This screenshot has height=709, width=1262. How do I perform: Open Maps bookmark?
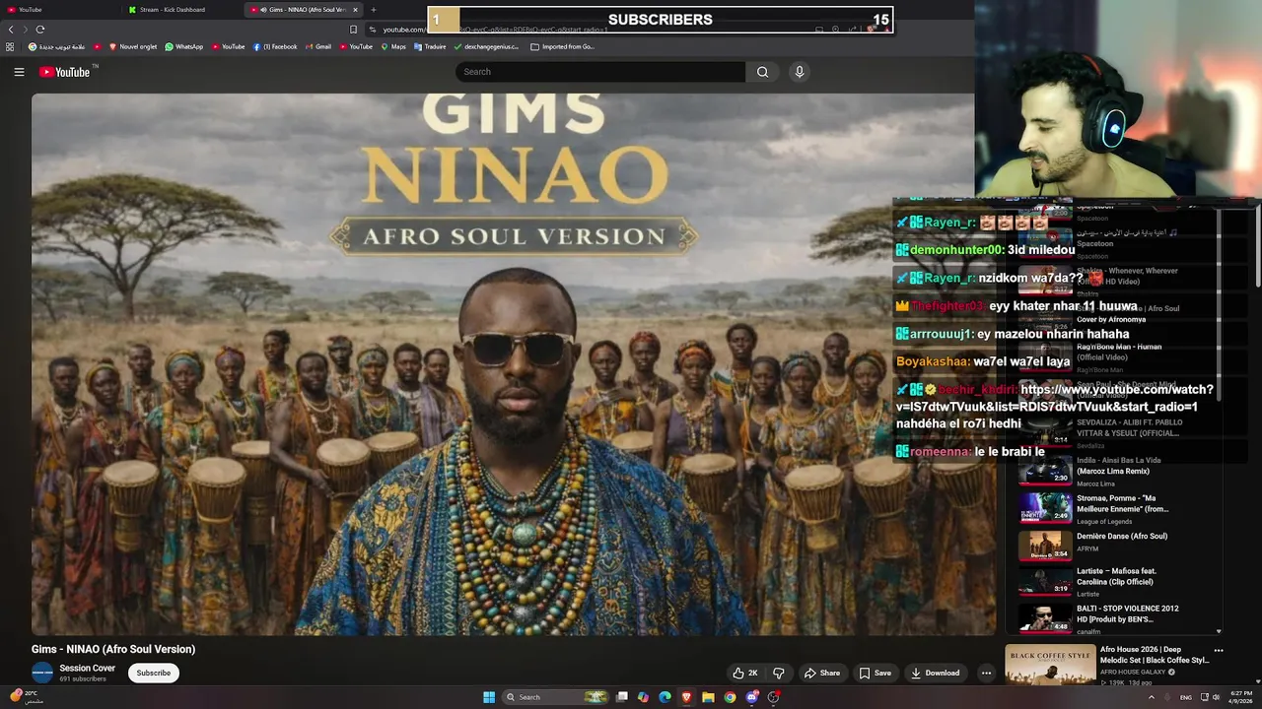pyautogui.click(x=393, y=46)
